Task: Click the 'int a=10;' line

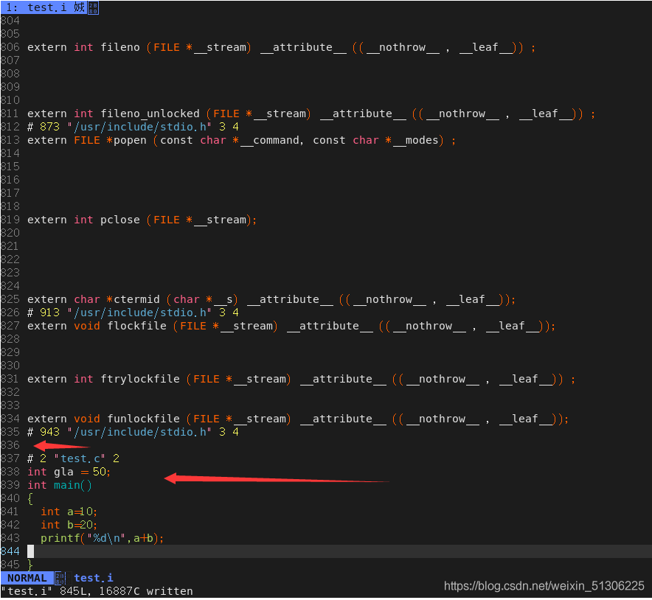Action: [69, 512]
